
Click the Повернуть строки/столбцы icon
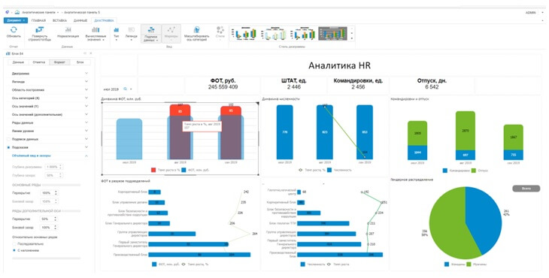40,30
